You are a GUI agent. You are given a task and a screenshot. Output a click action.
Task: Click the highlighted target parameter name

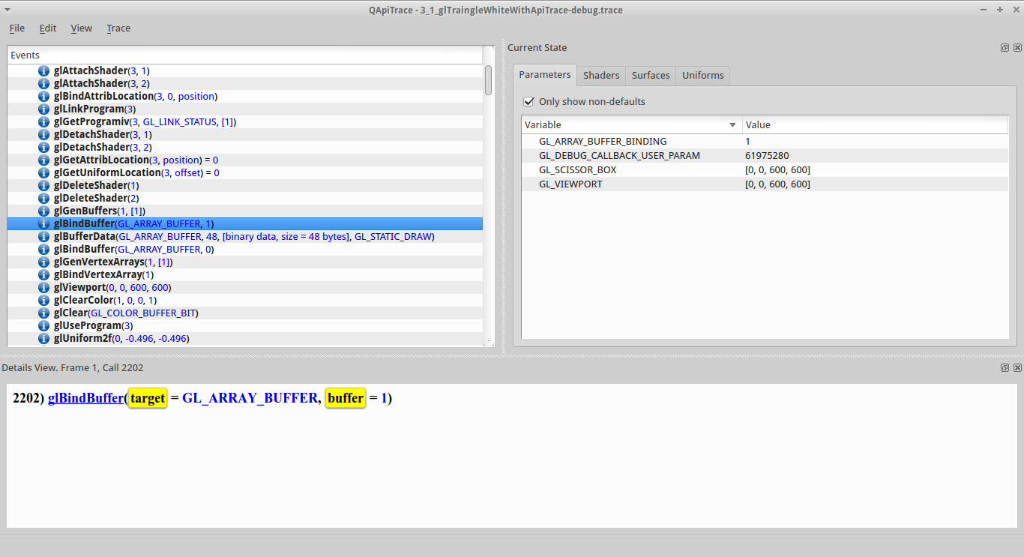coord(148,398)
